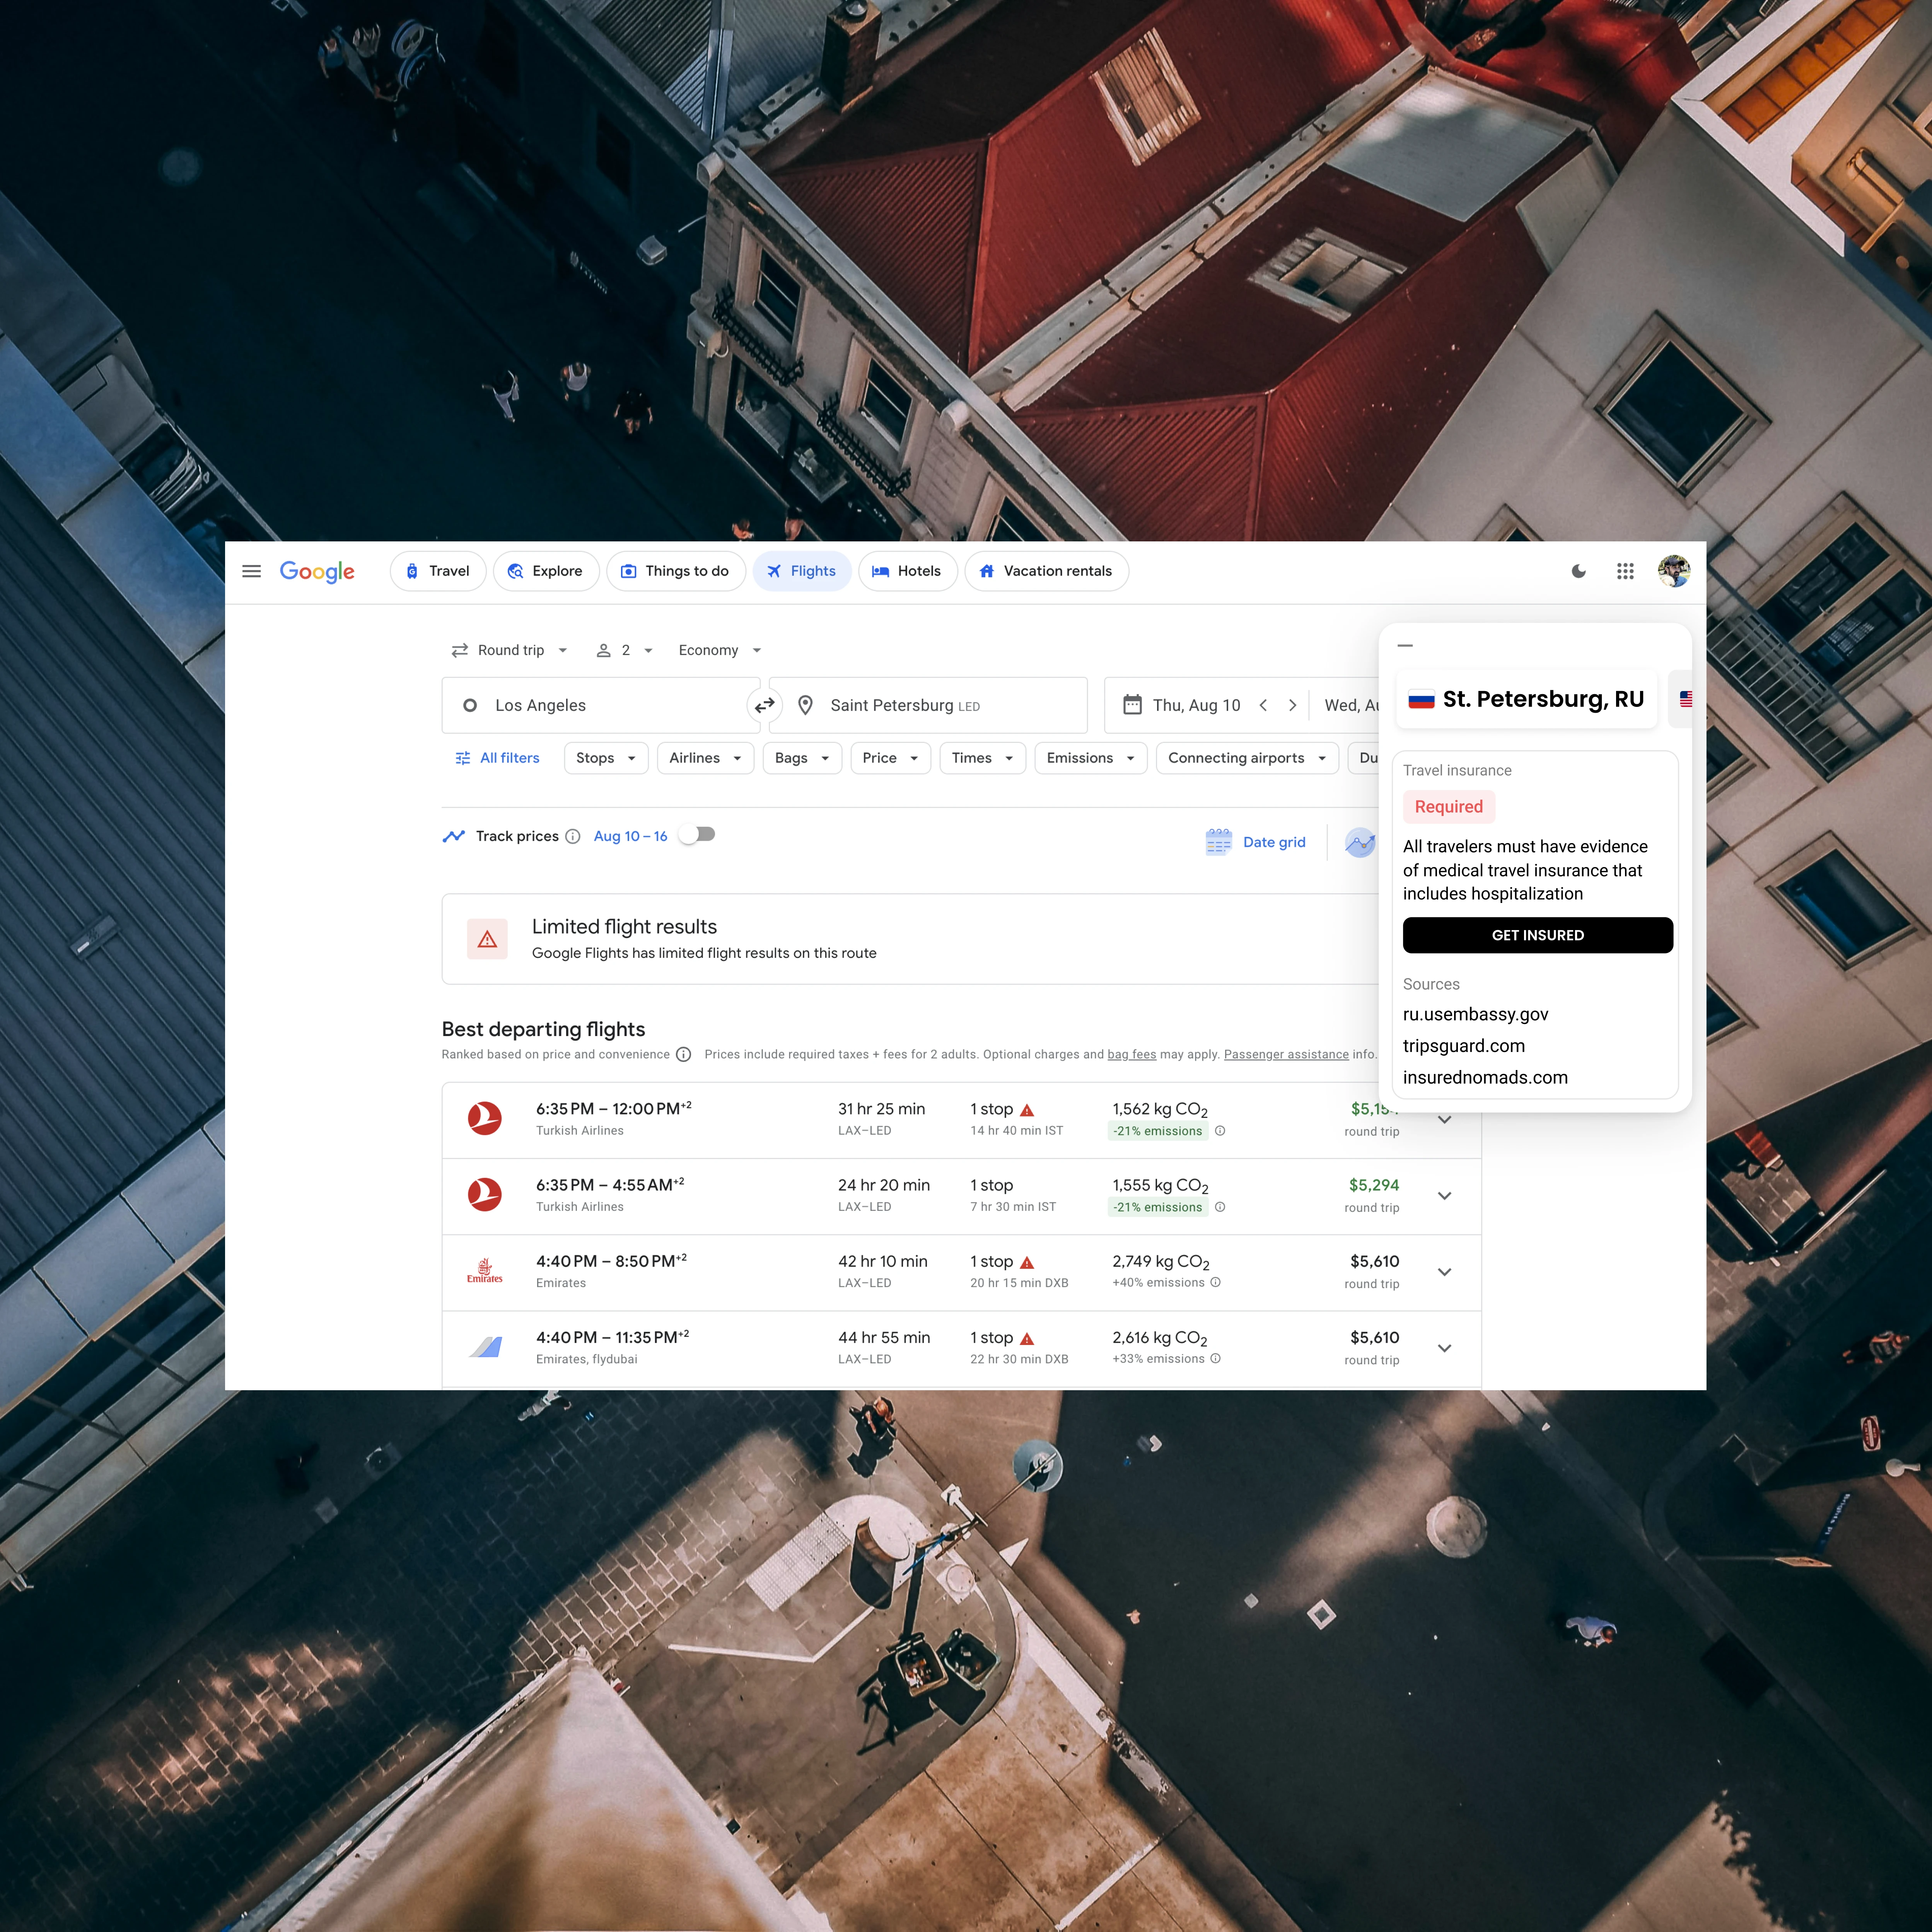Switch to the Hotels tab
This screenshot has height=1932, width=1932.
point(908,571)
